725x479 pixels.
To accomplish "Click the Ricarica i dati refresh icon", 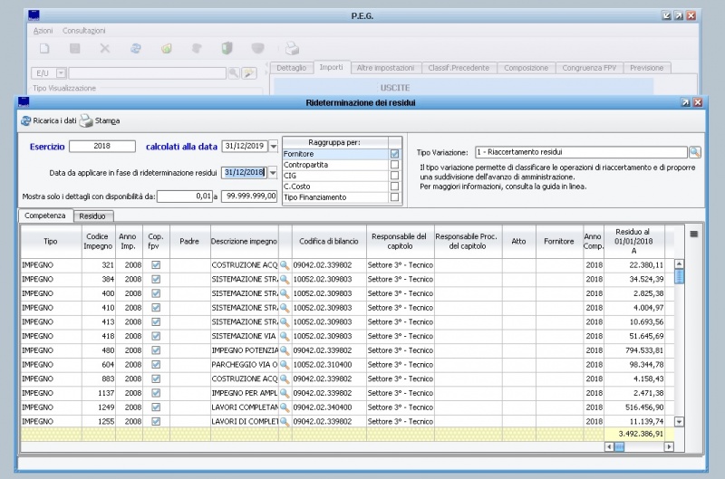I will [x=25, y=120].
